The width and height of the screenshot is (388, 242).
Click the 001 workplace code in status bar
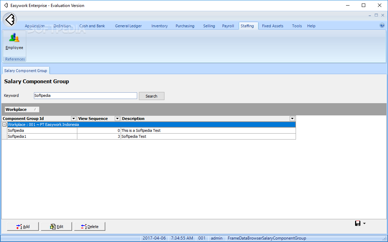pyautogui.click(x=202, y=238)
